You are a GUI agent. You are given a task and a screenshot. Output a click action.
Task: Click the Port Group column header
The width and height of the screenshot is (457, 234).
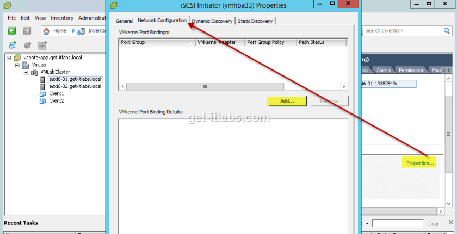pyautogui.click(x=157, y=42)
